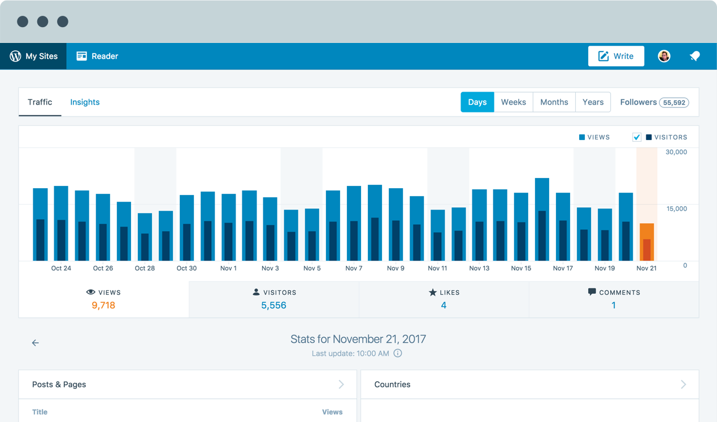Select the Weeks period

(514, 102)
